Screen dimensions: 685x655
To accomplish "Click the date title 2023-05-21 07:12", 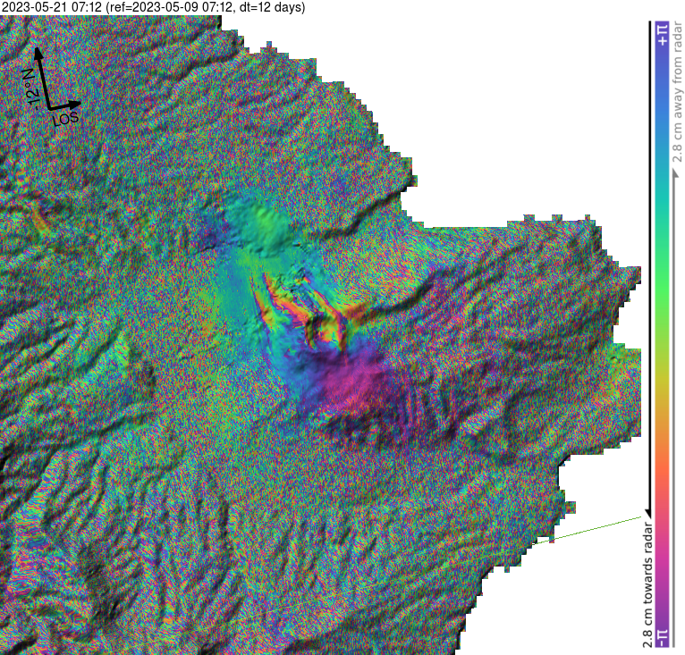I will click(x=52, y=7).
